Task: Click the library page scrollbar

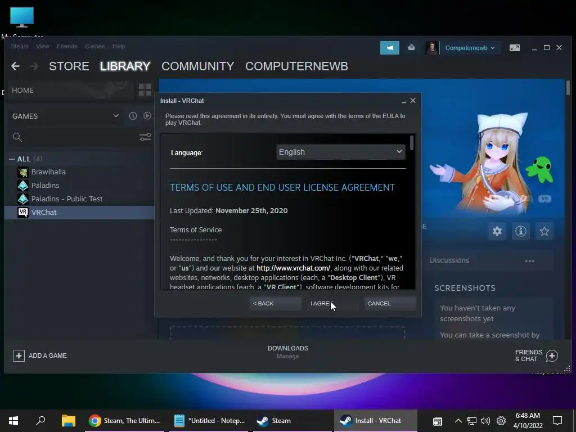Action: 568,88
